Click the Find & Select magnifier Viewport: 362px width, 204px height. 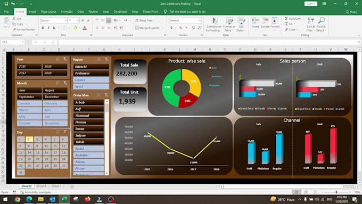point(321,21)
